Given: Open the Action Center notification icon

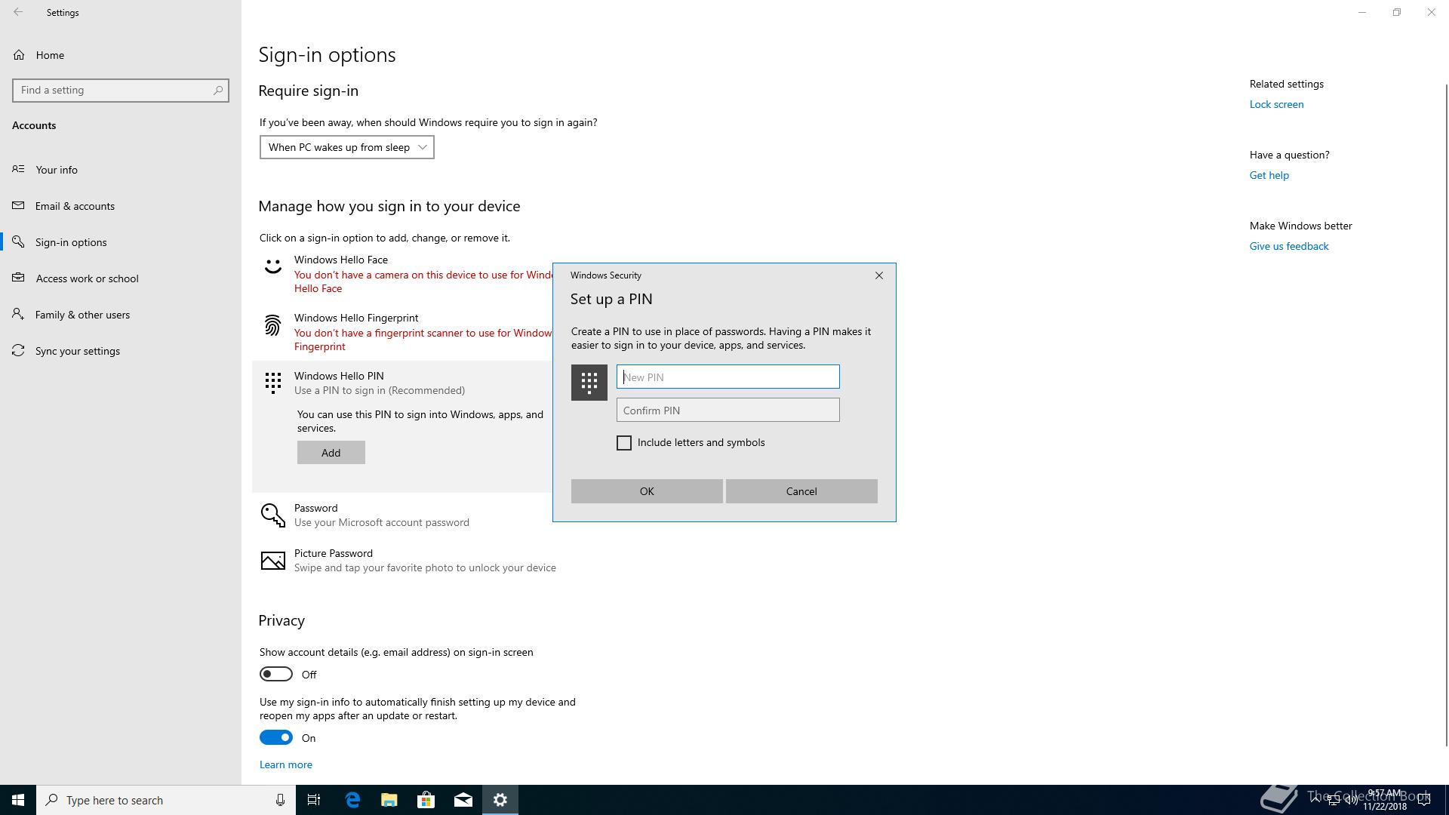Looking at the screenshot, I should tap(1424, 800).
